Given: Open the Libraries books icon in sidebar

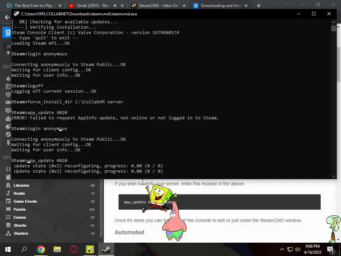Looking at the screenshot, I should [x=8, y=185].
